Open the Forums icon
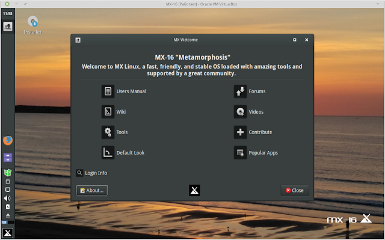 tap(240, 91)
